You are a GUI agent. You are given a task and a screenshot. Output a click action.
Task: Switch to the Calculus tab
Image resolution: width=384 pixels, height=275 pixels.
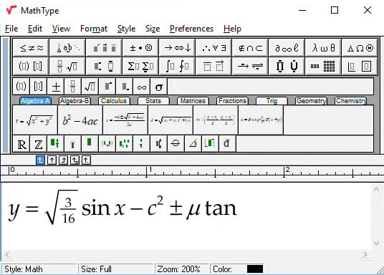[x=114, y=101]
